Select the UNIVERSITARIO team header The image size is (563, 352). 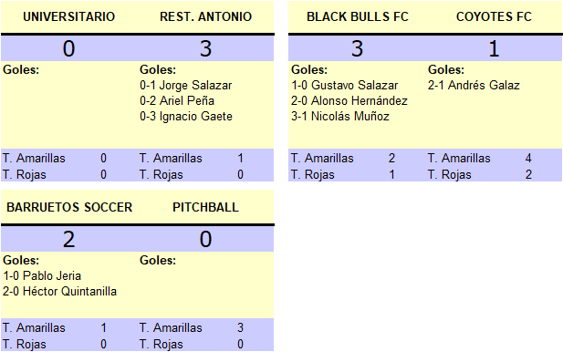pos(69,16)
